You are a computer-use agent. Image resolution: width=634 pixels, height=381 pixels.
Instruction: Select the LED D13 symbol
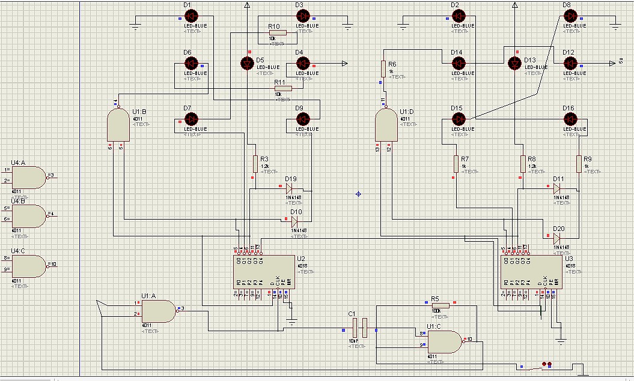coord(515,63)
